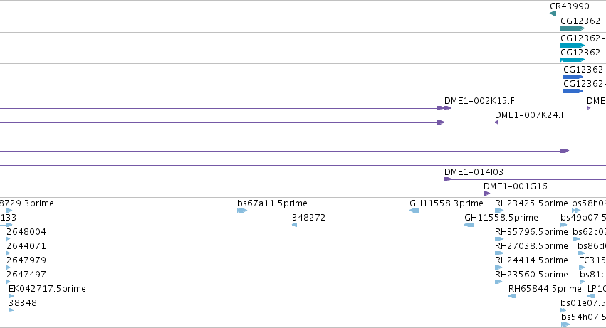Open the DME1-014I03 BAC label
The height and width of the screenshot is (328, 606).
pyautogui.click(x=474, y=172)
